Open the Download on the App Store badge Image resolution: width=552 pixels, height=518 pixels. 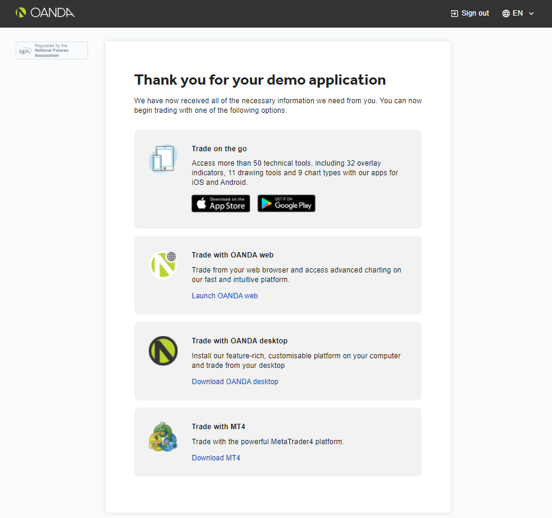click(x=221, y=203)
